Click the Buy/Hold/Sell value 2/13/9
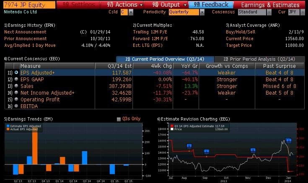 click(296, 32)
